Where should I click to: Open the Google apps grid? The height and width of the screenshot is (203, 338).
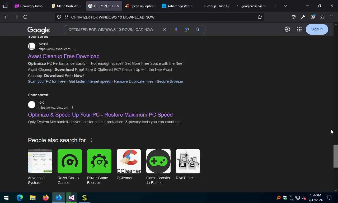299,29
